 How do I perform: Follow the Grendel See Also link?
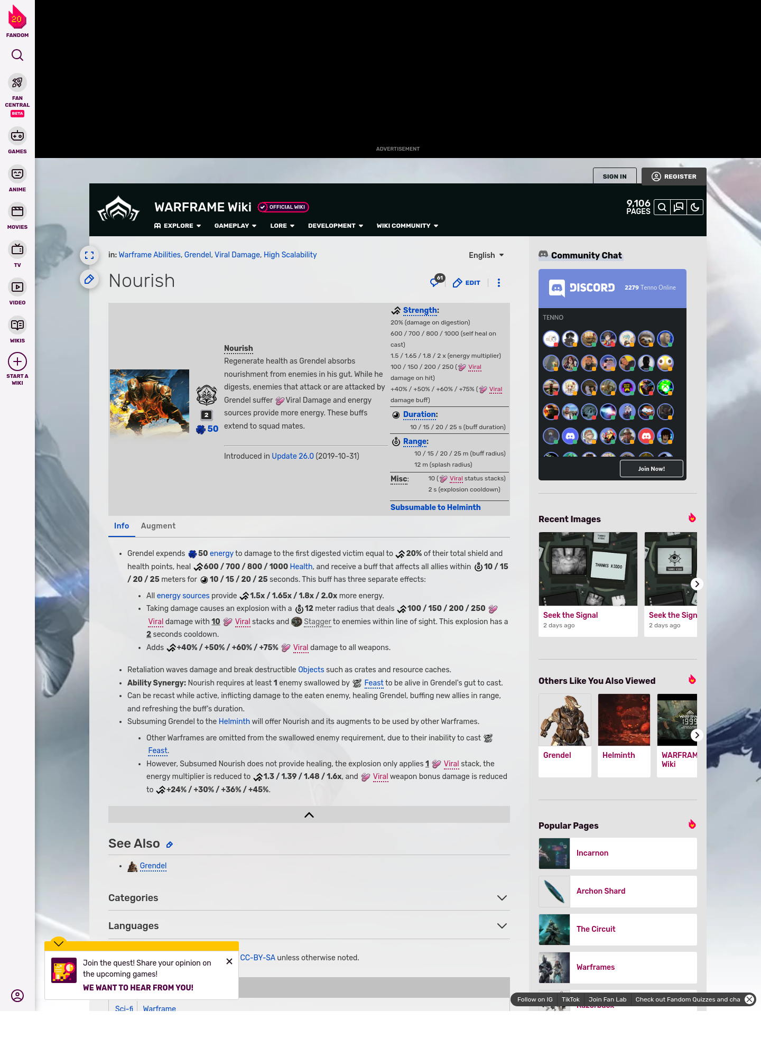tap(153, 866)
